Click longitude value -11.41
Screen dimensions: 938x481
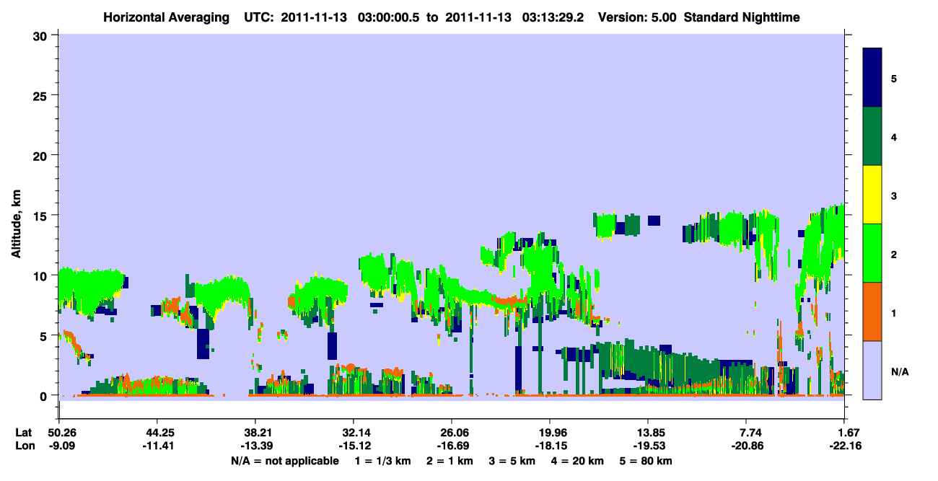click(x=157, y=446)
